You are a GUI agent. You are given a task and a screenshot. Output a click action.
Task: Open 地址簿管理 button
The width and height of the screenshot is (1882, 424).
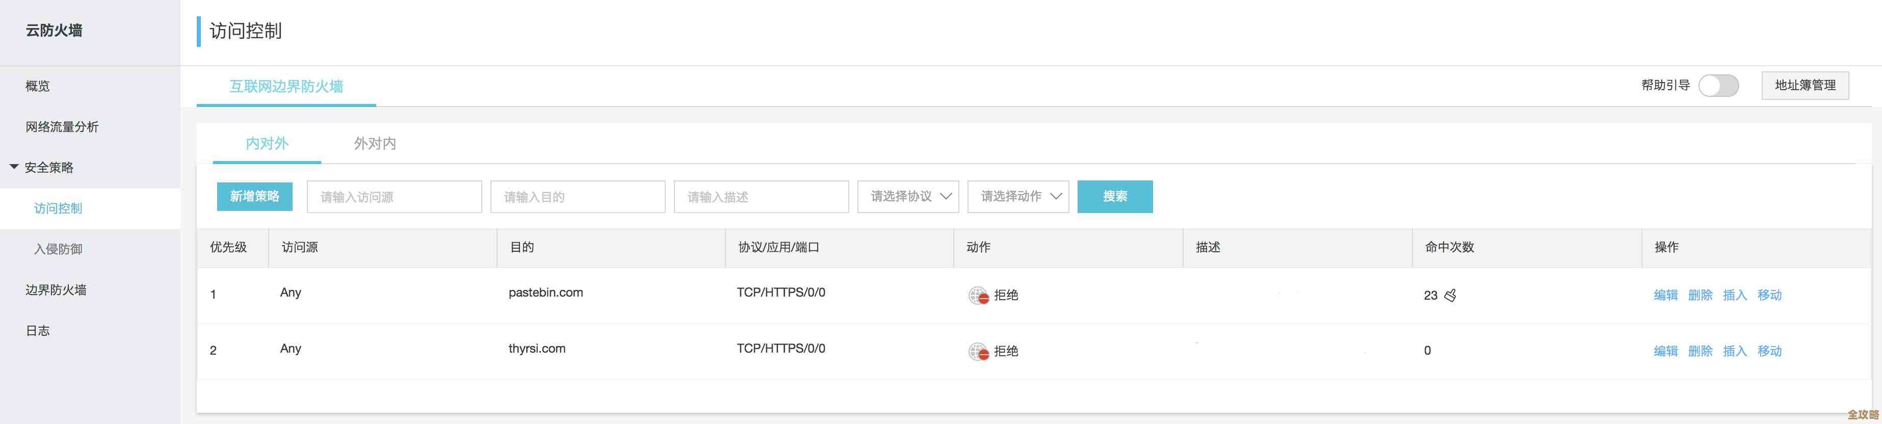[1806, 86]
